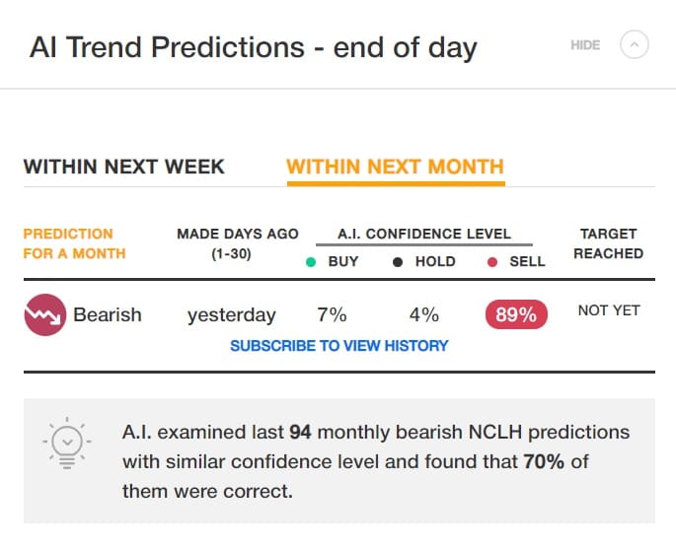
Task: Collapse panel with the chevron-up circle
Action: pyautogui.click(x=635, y=45)
